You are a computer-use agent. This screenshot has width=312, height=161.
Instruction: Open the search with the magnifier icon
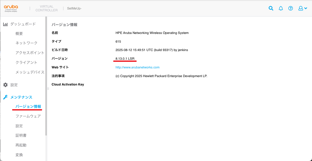[x=271, y=8]
